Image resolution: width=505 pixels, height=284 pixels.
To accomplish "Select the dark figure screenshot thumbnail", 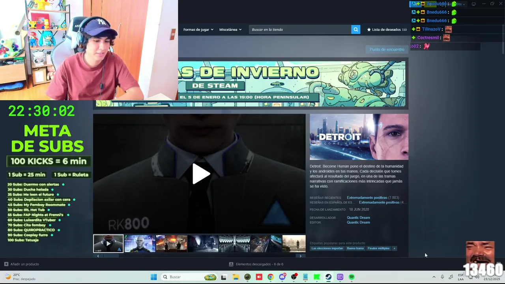I will pyautogui.click(x=203, y=244).
